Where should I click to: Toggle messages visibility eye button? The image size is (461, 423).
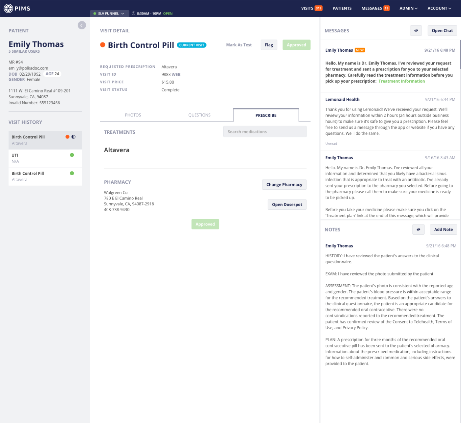[x=416, y=31]
